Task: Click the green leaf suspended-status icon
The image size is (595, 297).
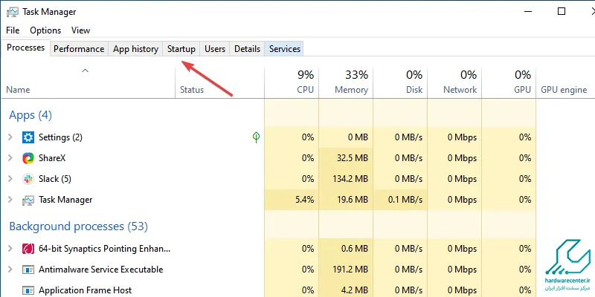Action: point(257,137)
